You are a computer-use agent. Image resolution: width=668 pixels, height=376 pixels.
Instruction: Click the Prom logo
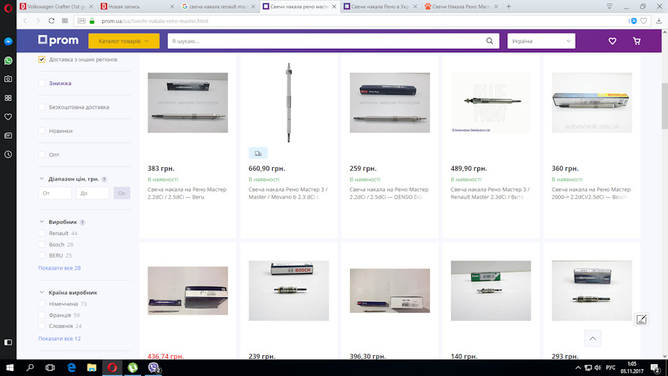58,40
